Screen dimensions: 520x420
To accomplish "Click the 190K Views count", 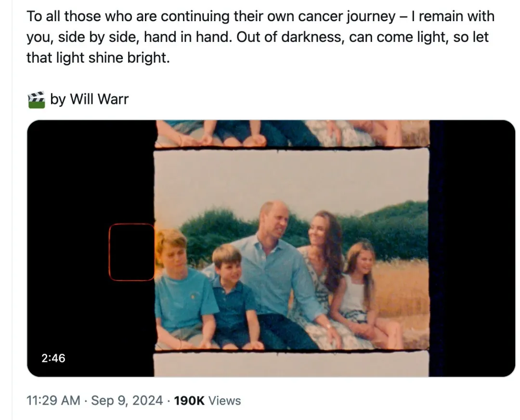I will tap(207, 400).
